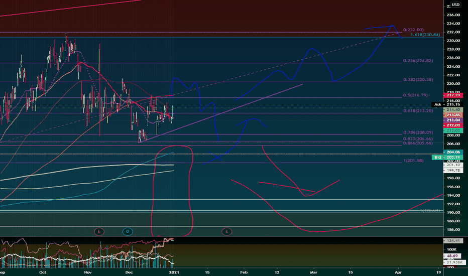This screenshot has width=468, height=276.
Task: Click the Dec label on time axis
Action: point(129,272)
